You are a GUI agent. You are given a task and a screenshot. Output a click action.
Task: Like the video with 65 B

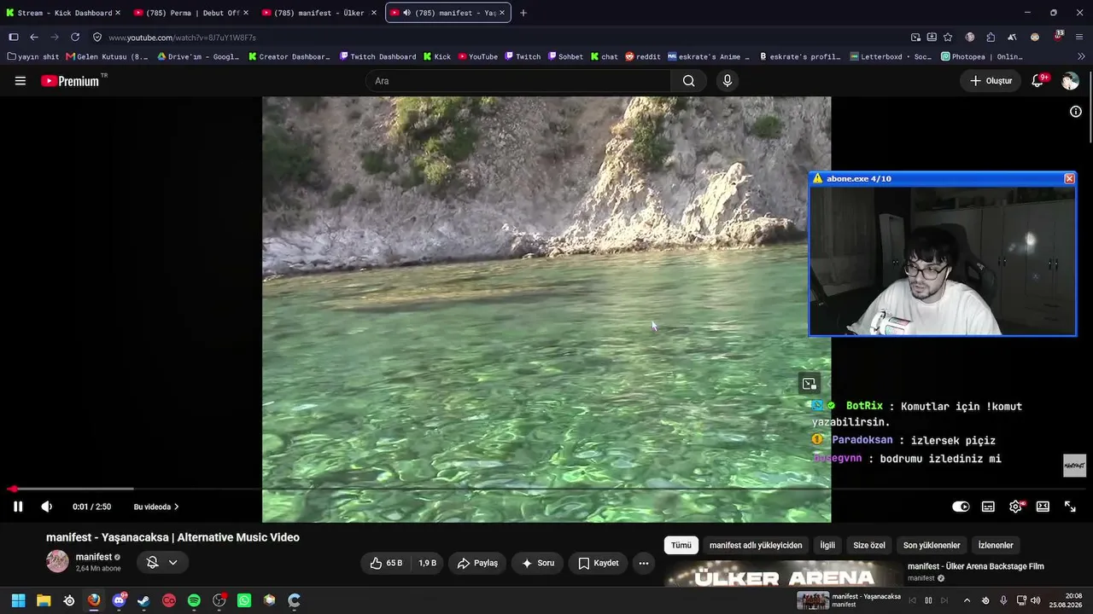pos(386,563)
